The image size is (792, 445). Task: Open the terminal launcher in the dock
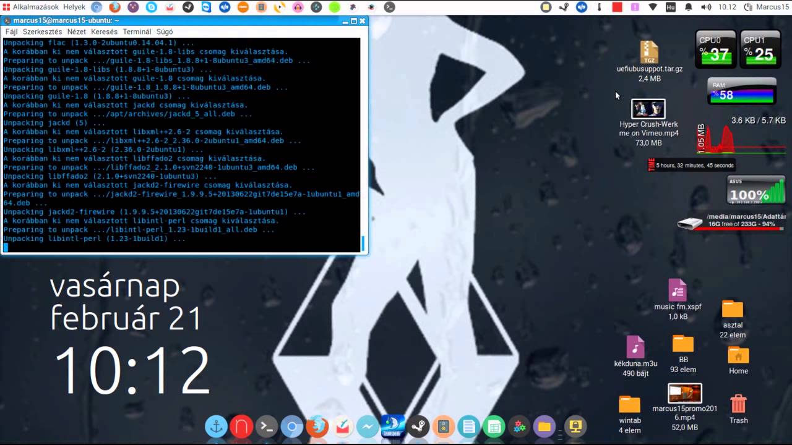tap(267, 426)
